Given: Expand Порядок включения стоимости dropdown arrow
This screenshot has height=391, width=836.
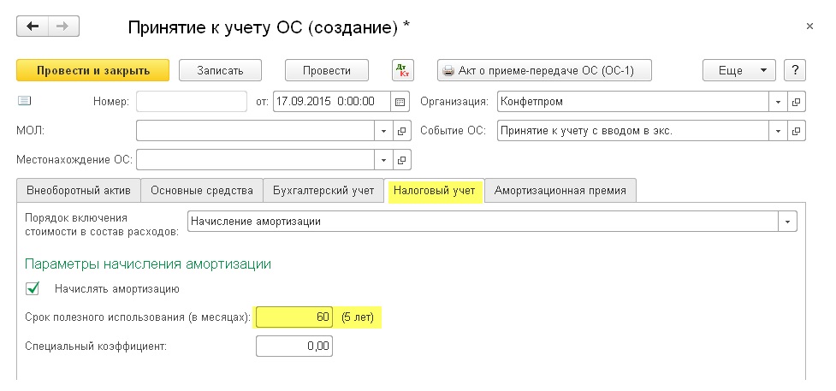Looking at the screenshot, I should click(x=787, y=222).
